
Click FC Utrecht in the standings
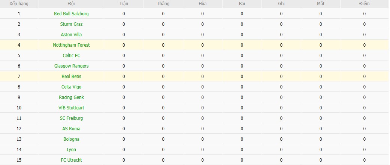pyautogui.click(x=71, y=160)
